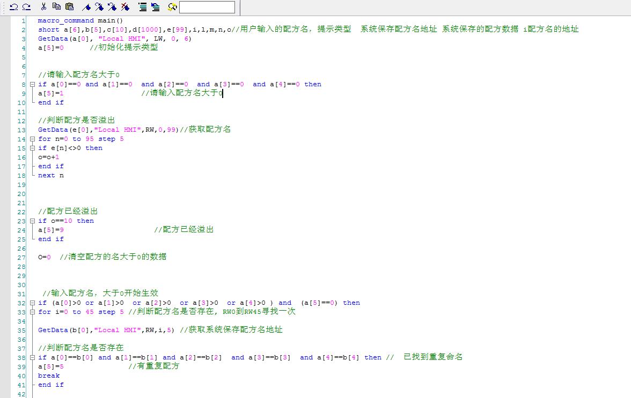The width and height of the screenshot is (631, 398).
Task: Fold the 'if o==10' block at line 23
Action: tap(33, 221)
